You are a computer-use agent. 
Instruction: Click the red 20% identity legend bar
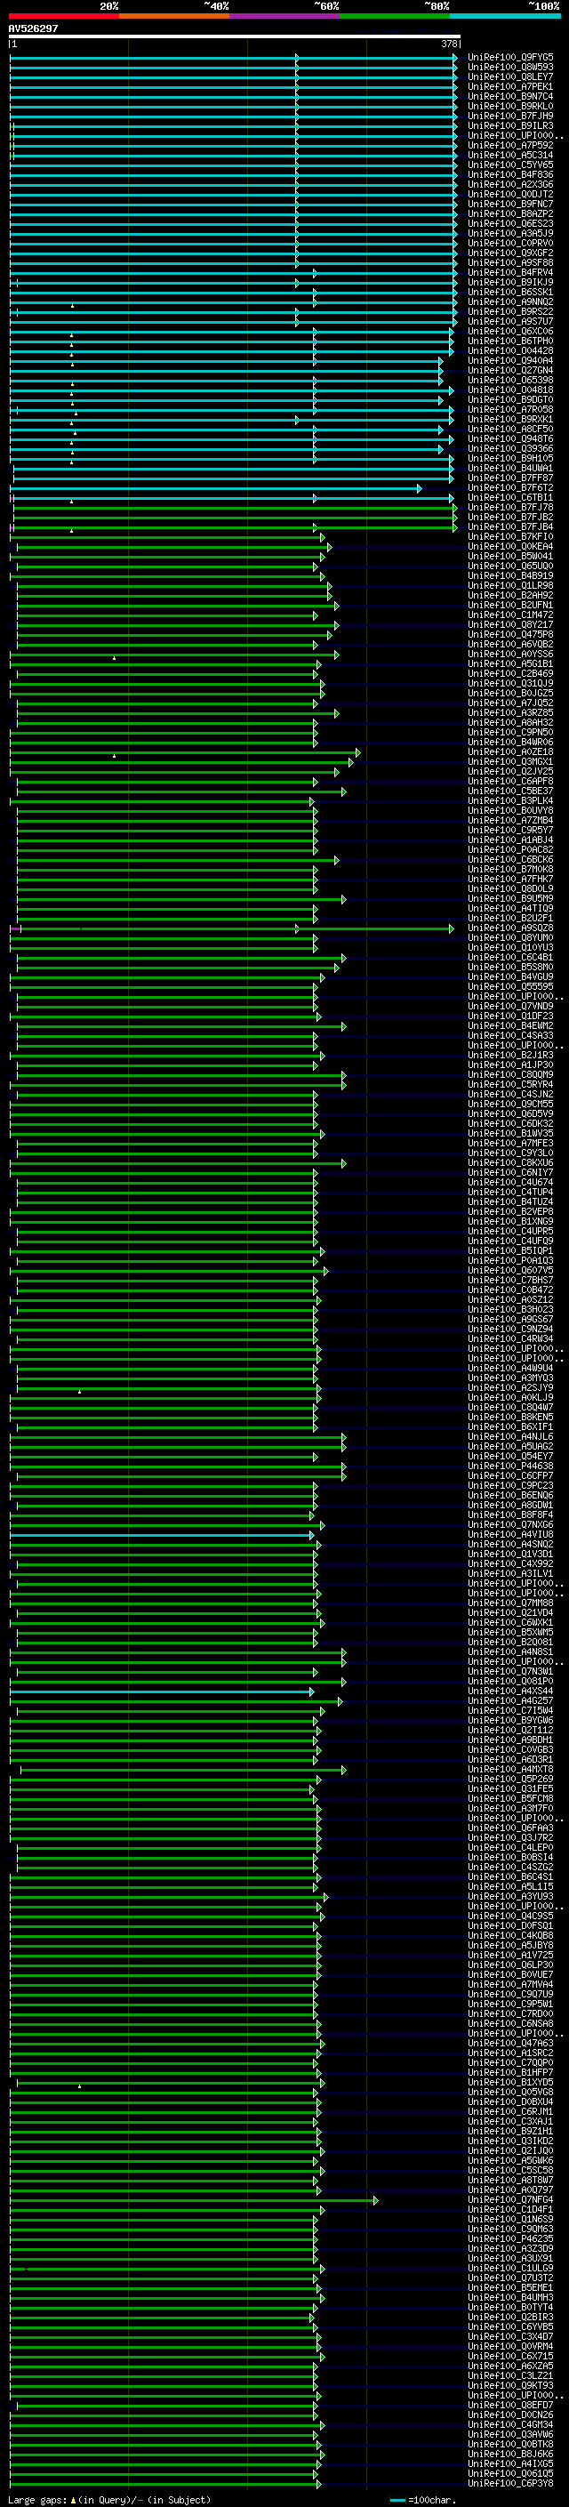tap(63, 16)
